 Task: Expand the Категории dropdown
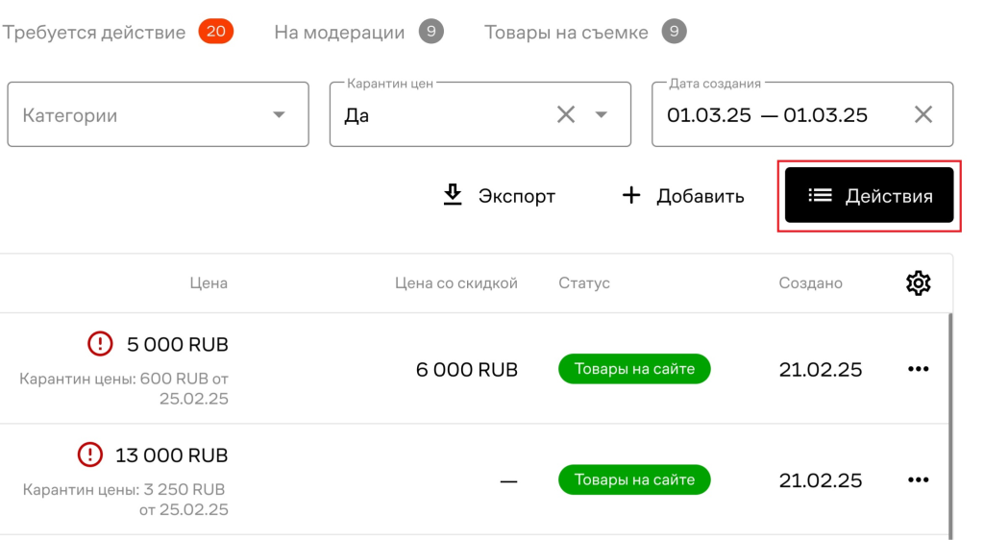point(279,115)
